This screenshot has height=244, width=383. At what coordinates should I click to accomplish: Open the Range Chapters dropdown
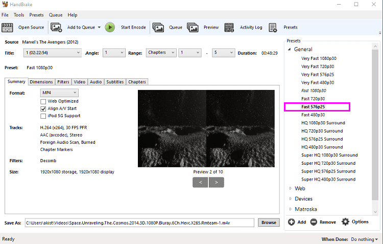click(x=161, y=53)
